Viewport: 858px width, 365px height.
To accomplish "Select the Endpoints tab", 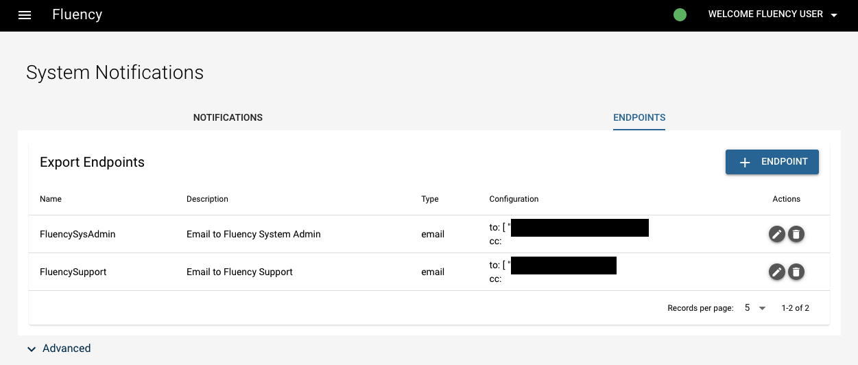I will (639, 117).
